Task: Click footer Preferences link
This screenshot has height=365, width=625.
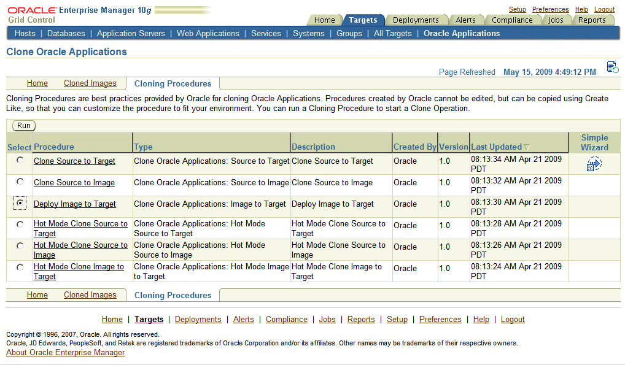Action: 440,319
